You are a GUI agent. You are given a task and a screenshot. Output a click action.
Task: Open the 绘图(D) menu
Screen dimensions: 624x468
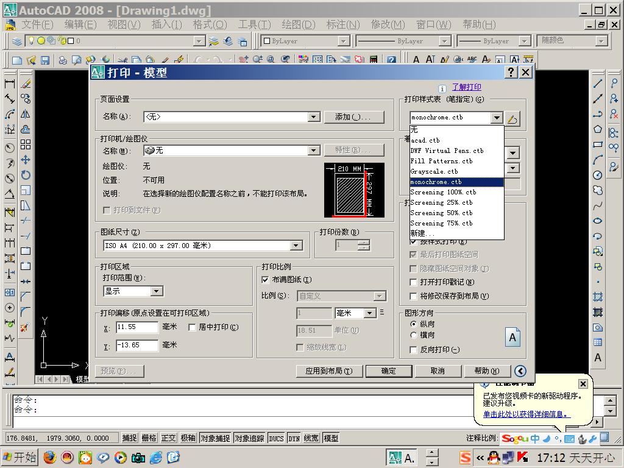(x=299, y=24)
